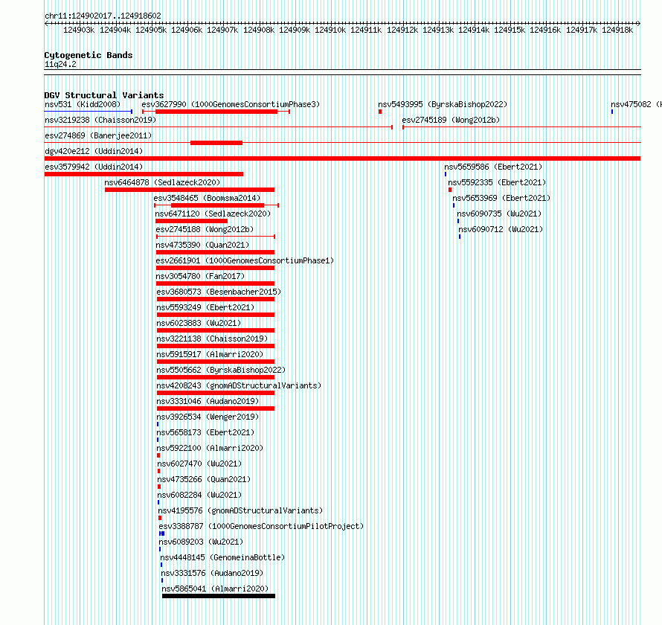662x625 pixels.
Task: Open nsv6471120 (Sedlazeck2020) label
Action: 213,214
